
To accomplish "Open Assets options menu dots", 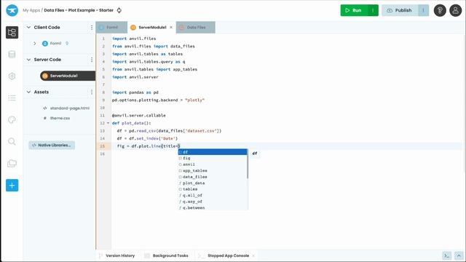I will pos(92,92).
